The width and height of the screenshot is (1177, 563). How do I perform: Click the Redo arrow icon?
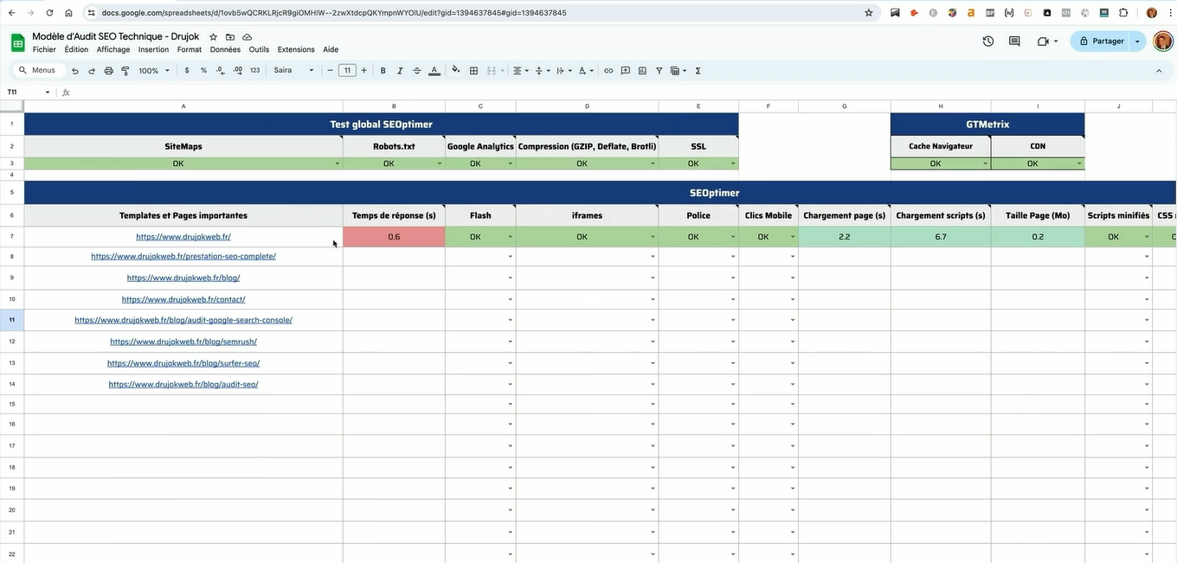click(x=92, y=71)
